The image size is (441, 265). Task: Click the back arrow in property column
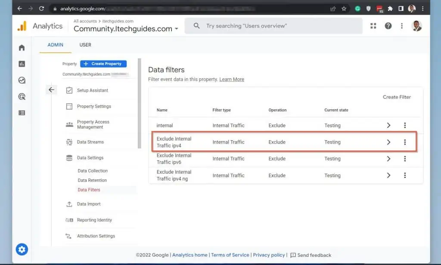pyautogui.click(x=51, y=90)
